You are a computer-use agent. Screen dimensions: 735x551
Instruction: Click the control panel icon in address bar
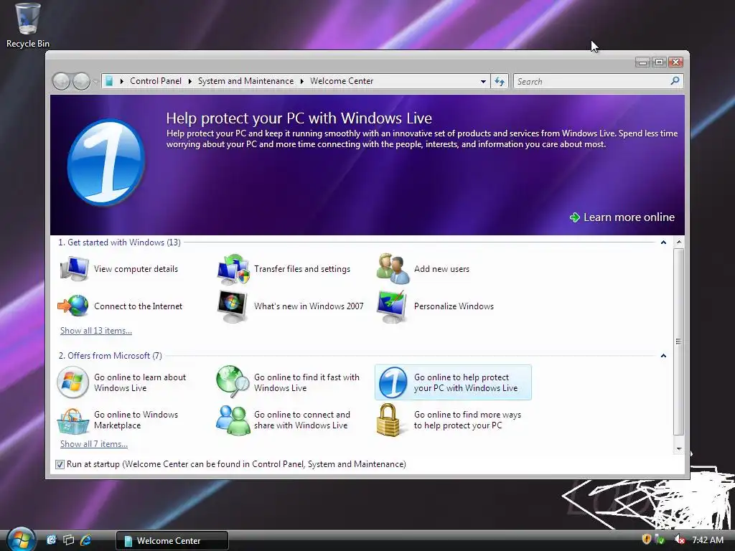(x=109, y=81)
